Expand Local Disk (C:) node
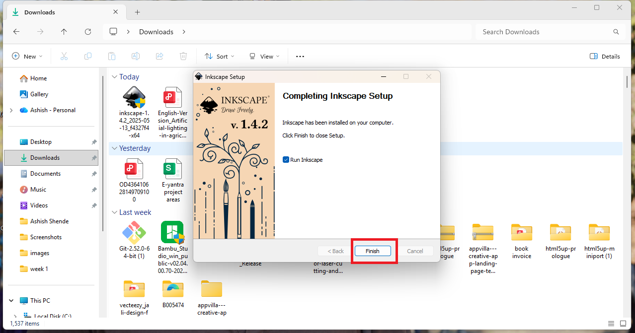This screenshot has width=635, height=333. 15,316
